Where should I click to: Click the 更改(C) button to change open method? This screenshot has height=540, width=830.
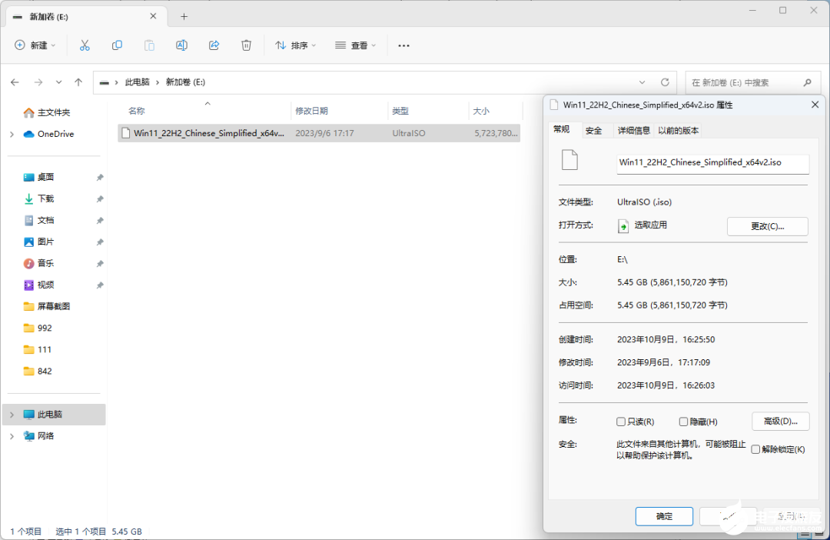pos(767,226)
